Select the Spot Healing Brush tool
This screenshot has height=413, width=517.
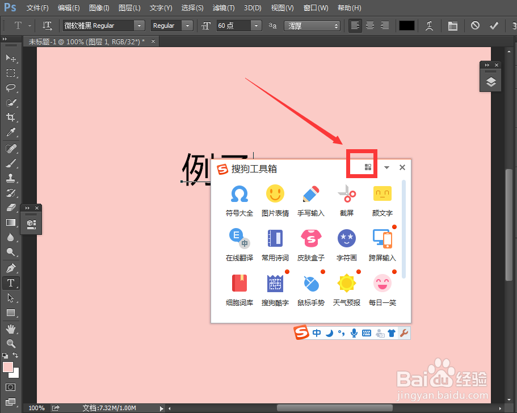point(11,149)
